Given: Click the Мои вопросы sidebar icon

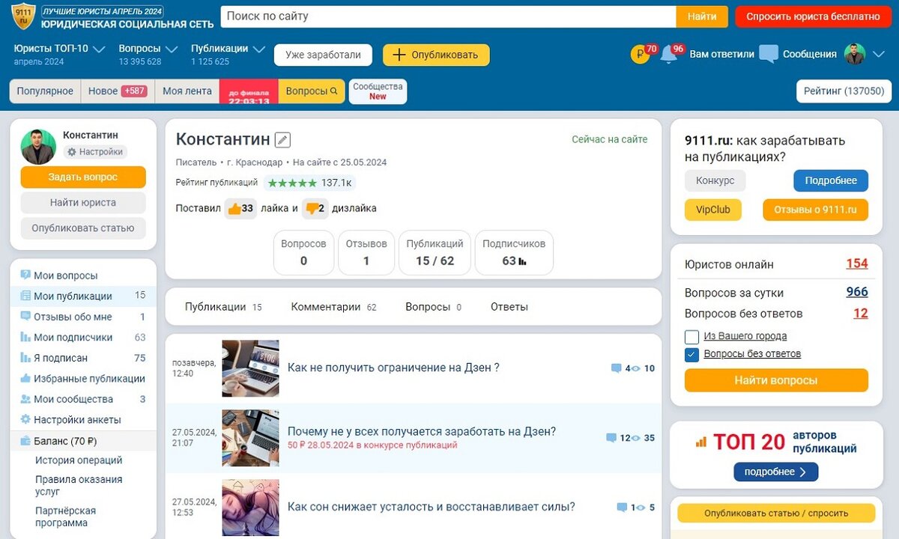Looking at the screenshot, I should click(25, 275).
